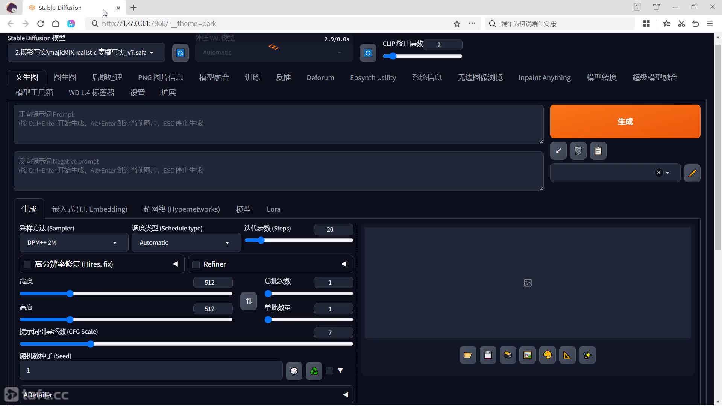Switch to the Deforum tab

pos(320,77)
